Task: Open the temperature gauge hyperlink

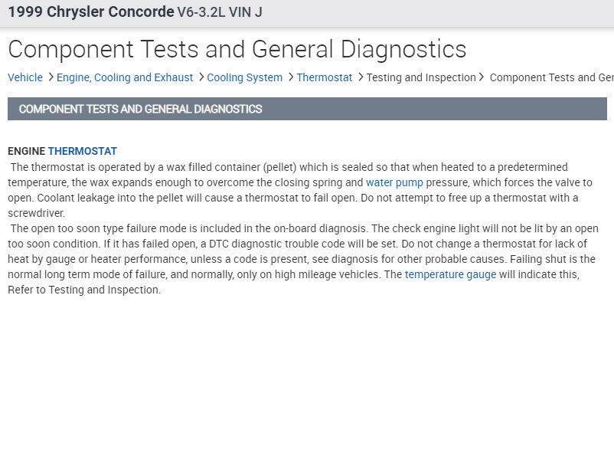Action: point(450,274)
